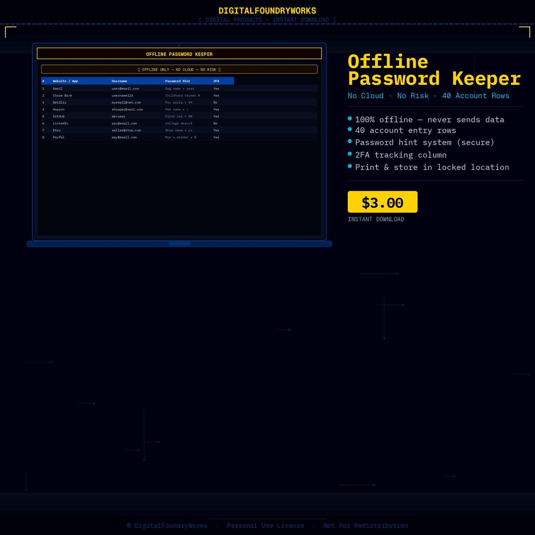Select the Etsy website cell
The width and height of the screenshot is (535, 535).
coord(56,130)
